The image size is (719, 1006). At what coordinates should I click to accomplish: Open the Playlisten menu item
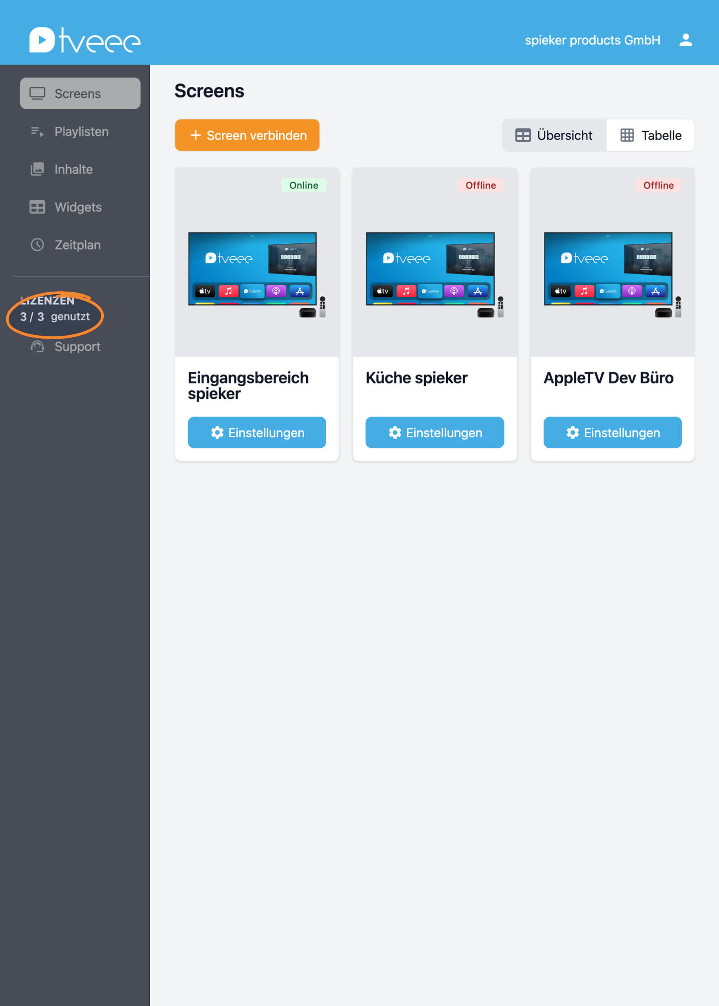click(x=81, y=132)
